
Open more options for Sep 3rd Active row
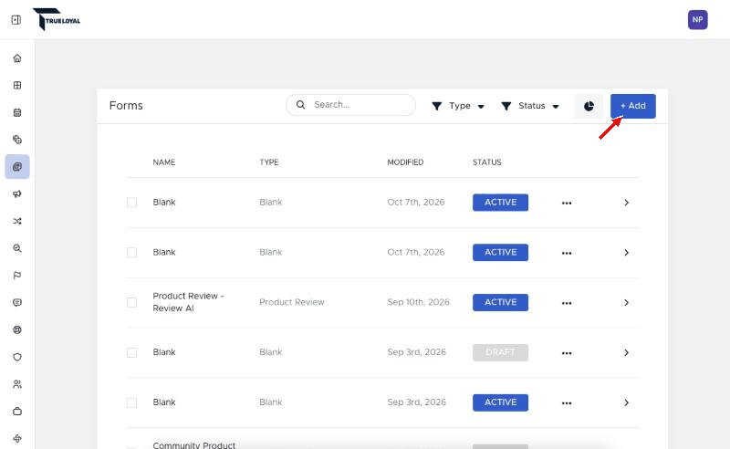(567, 402)
